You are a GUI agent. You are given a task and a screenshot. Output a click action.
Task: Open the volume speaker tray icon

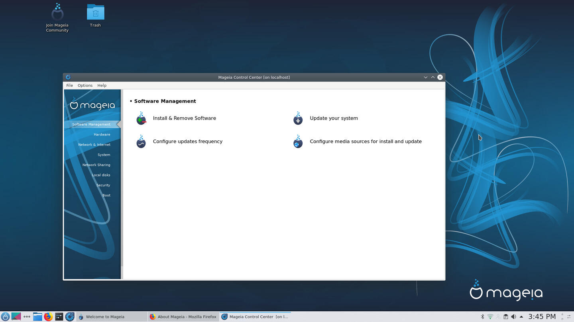(513, 317)
